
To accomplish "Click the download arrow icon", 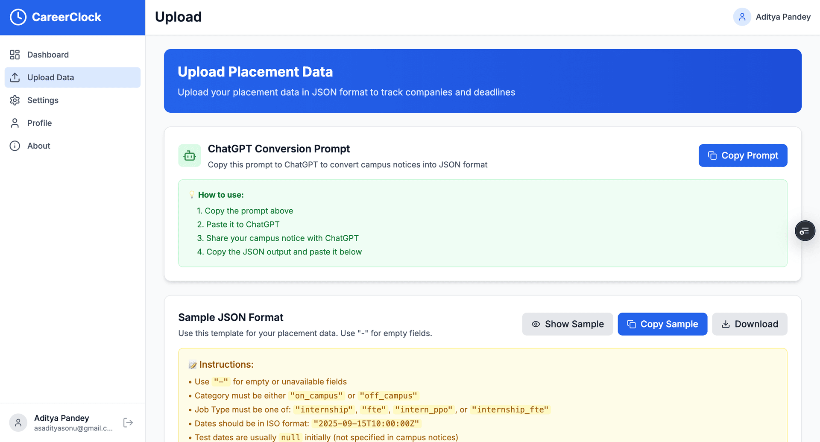I will pos(726,324).
